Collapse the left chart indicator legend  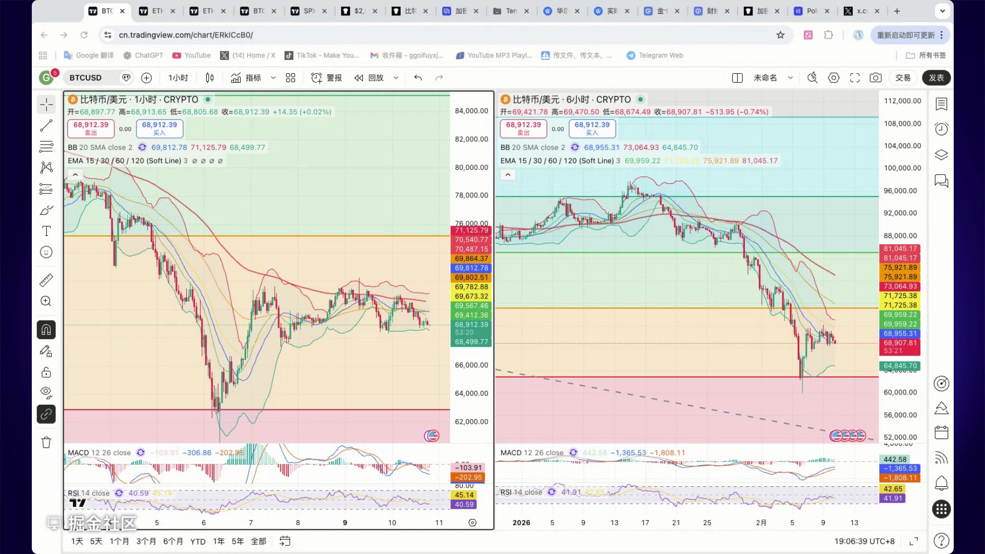pyautogui.click(x=75, y=175)
